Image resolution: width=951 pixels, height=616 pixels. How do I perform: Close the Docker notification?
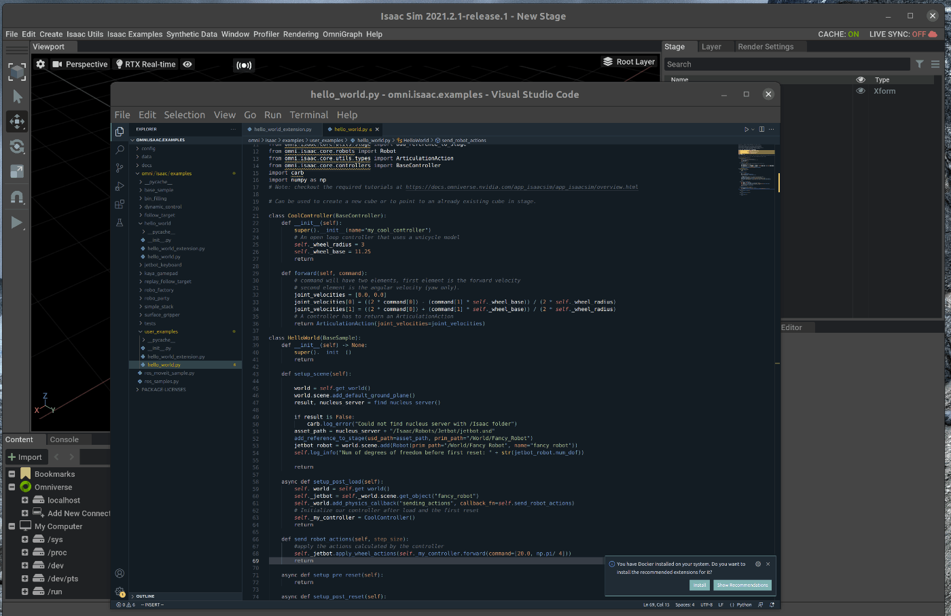click(x=768, y=564)
